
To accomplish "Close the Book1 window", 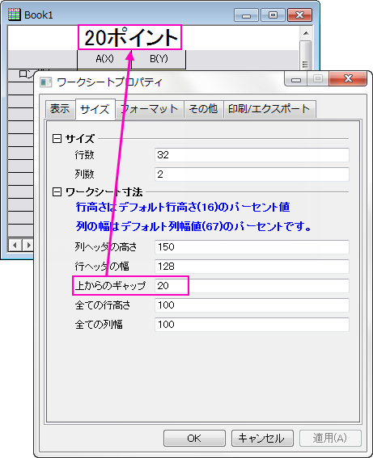I will [x=299, y=15].
